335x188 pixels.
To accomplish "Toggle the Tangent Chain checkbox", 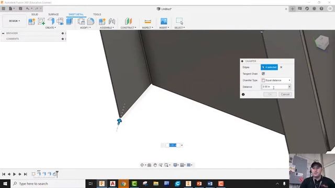I will click(x=263, y=74).
